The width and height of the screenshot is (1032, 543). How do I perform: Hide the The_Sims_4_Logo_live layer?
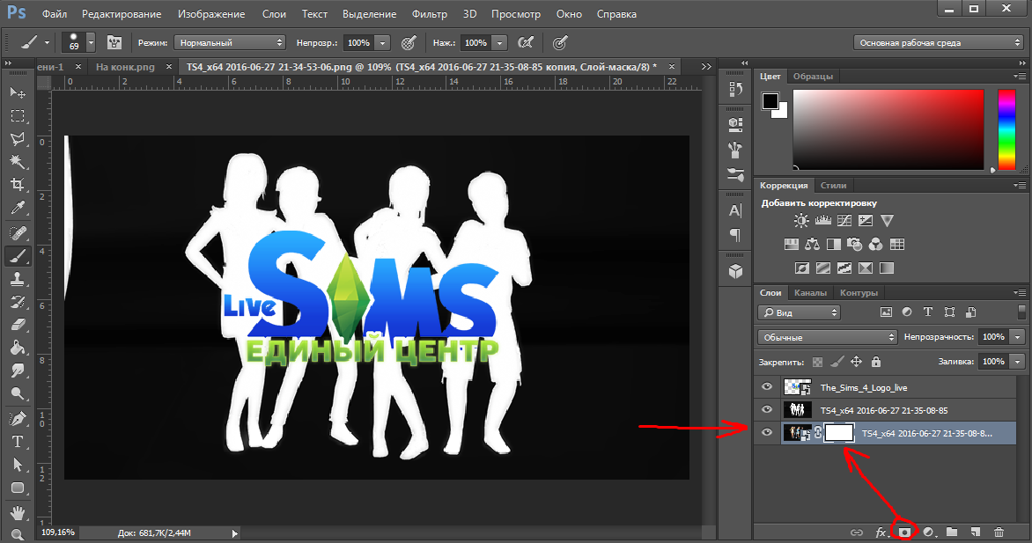point(767,387)
